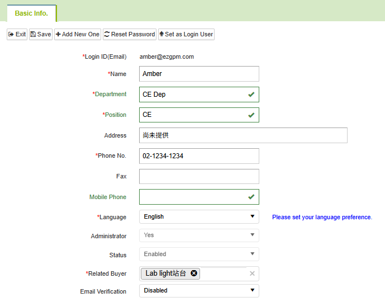The width and height of the screenshot is (385, 302).
Task: Click the Email Verification label
Action: (x=103, y=291)
